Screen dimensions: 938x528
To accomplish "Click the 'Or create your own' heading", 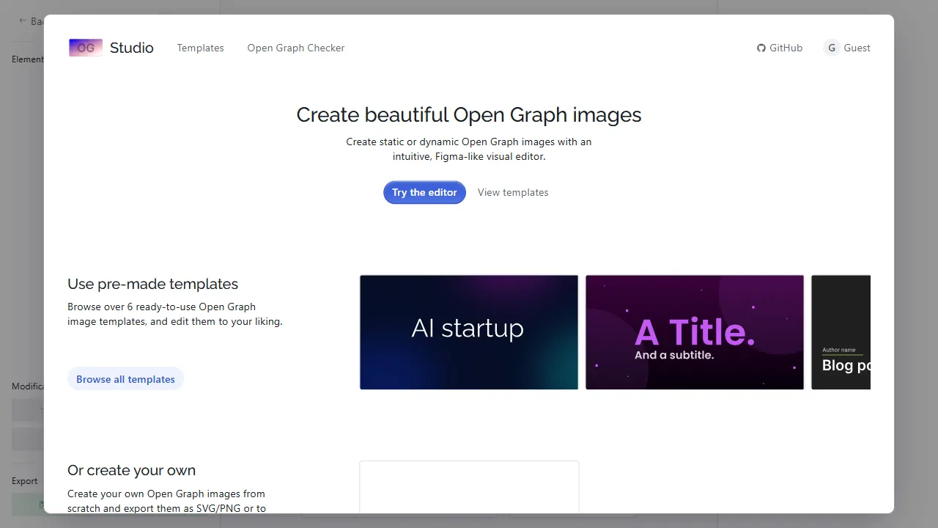I will pyautogui.click(x=131, y=470).
